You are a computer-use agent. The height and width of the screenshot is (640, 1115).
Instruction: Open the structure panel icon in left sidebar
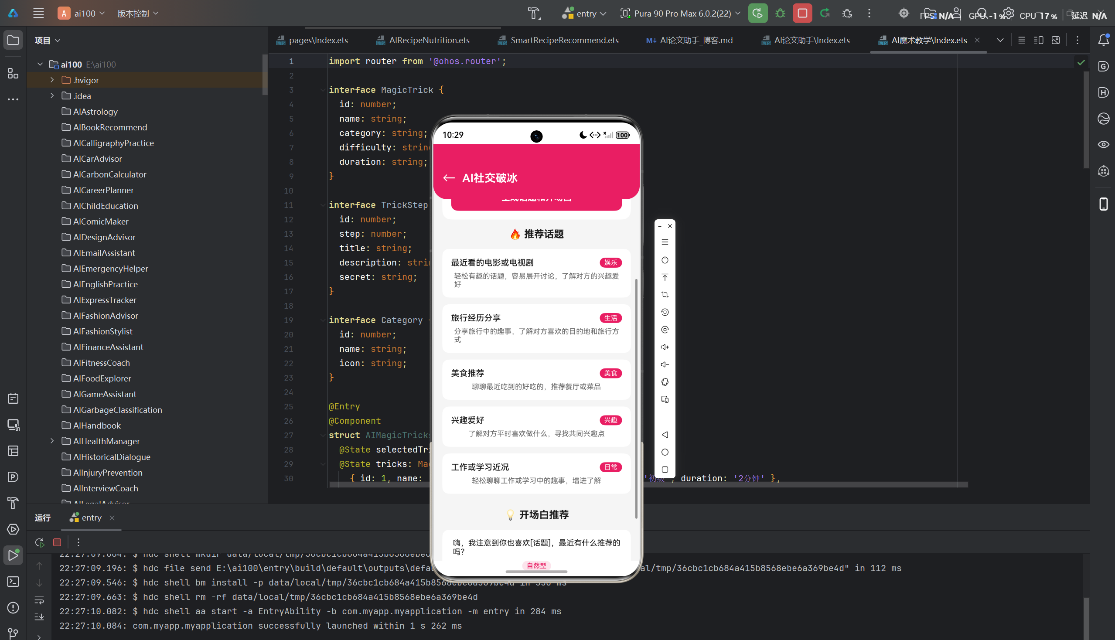click(x=13, y=73)
